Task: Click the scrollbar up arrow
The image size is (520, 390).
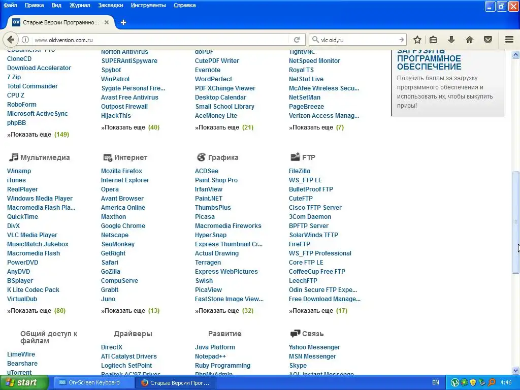Action: [x=516, y=54]
